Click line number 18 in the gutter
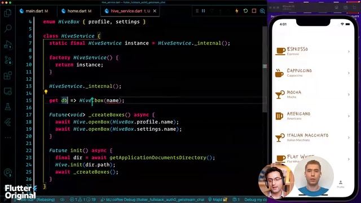The width and height of the screenshot is (361, 203). tap(29, 122)
